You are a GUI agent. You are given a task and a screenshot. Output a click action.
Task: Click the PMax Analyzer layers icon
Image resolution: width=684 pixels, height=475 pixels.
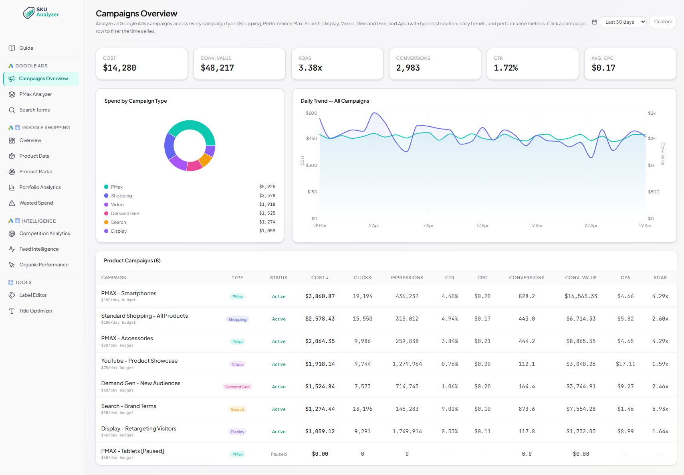pos(12,94)
